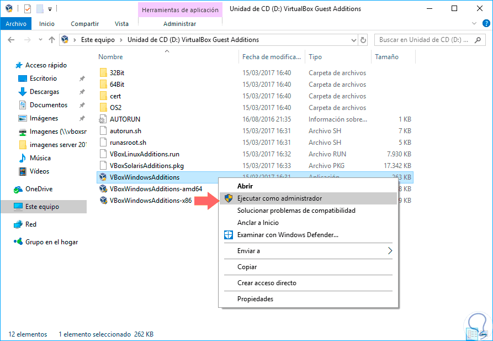Open Imágenes in navigation pane
493x341 pixels.
pos(44,118)
